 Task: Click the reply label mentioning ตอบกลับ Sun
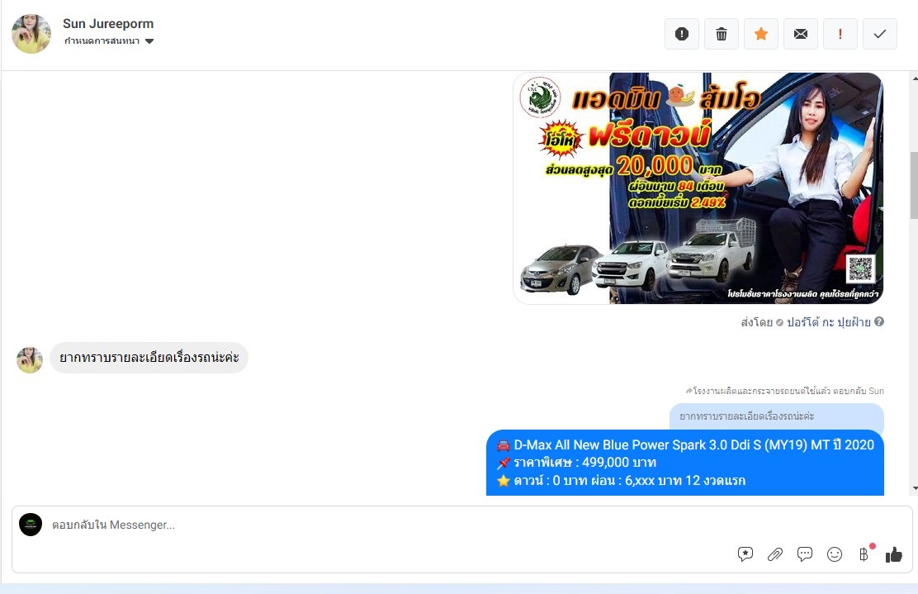tap(784, 391)
